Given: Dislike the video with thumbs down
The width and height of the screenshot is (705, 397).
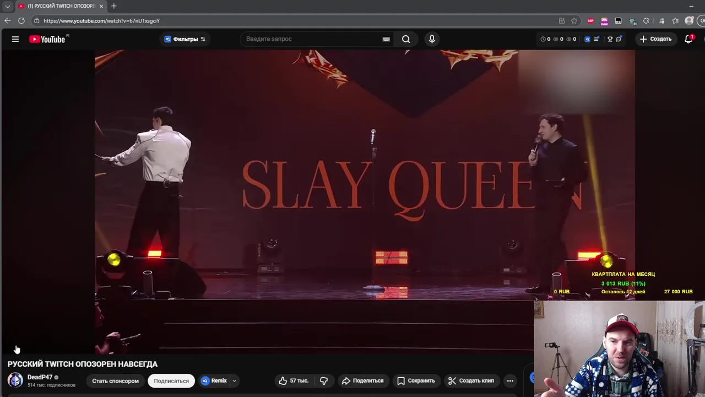Looking at the screenshot, I should [x=324, y=380].
